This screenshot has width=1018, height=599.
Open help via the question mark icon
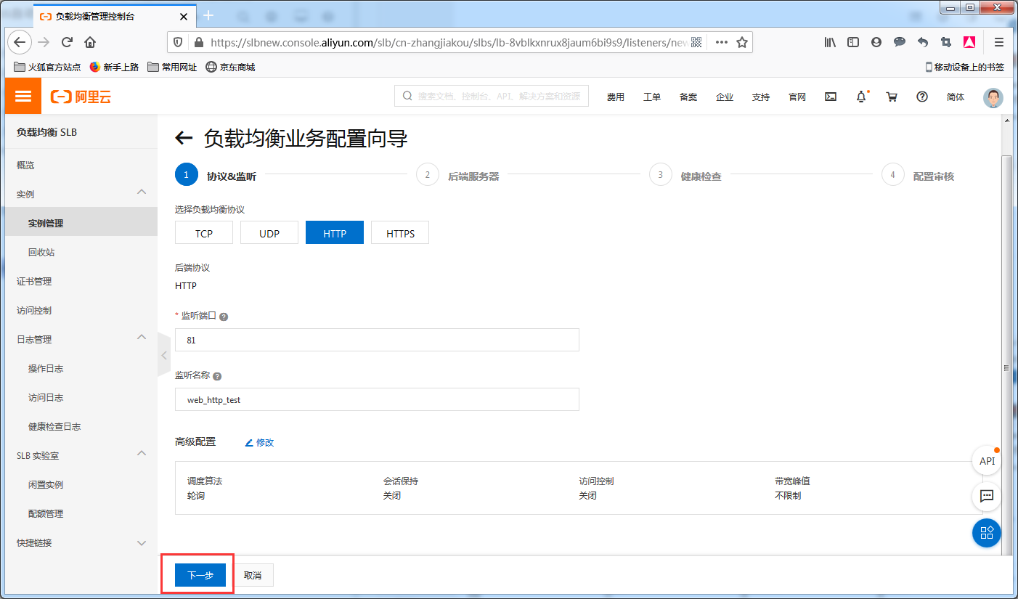pos(921,96)
